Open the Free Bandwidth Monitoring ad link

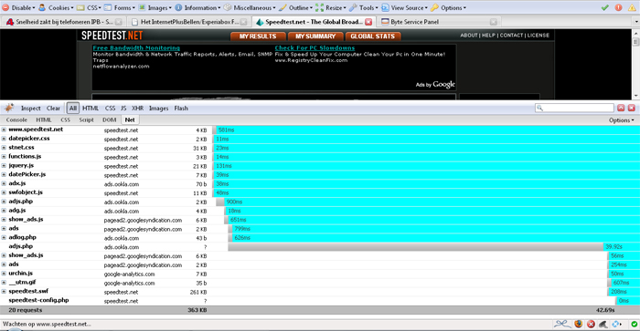pos(136,47)
